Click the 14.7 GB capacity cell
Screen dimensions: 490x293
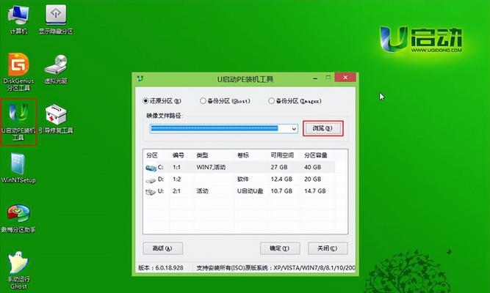tap(315, 191)
